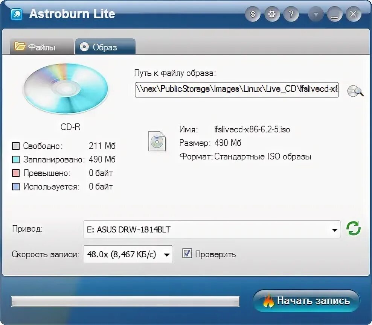
Task: Click the burn progress bar
Action: (x=125, y=301)
